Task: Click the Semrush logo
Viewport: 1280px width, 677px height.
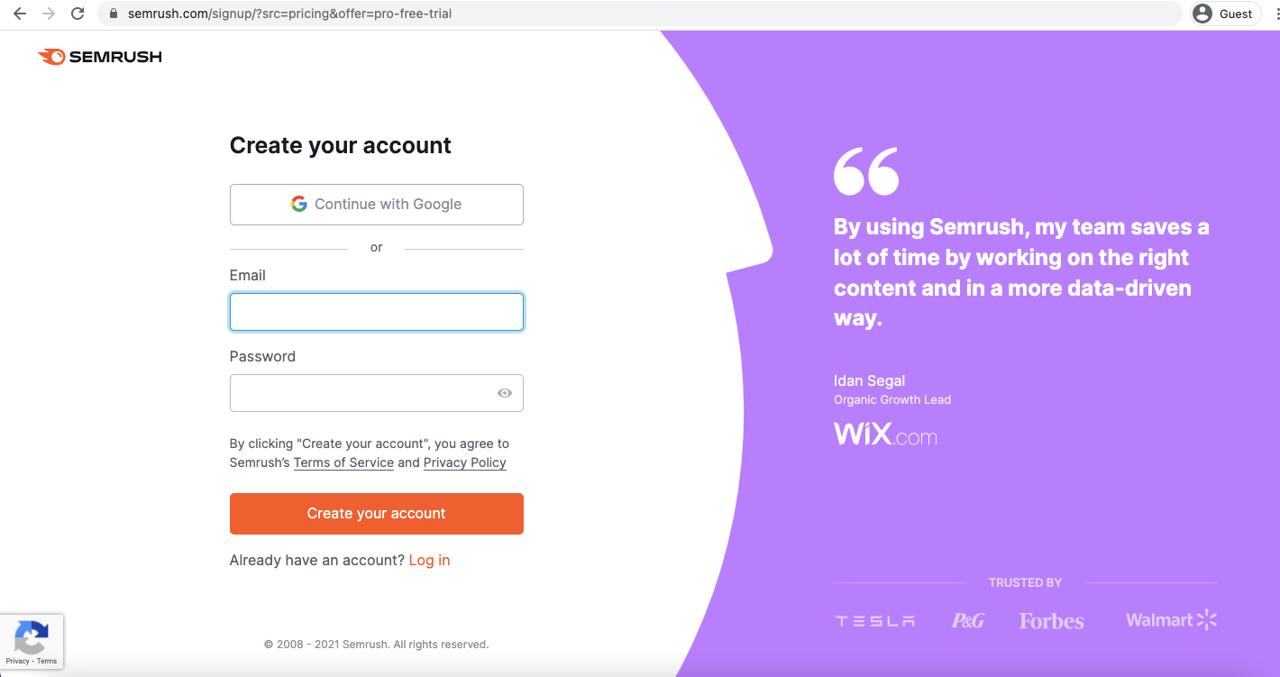Action: coord(100,57)
